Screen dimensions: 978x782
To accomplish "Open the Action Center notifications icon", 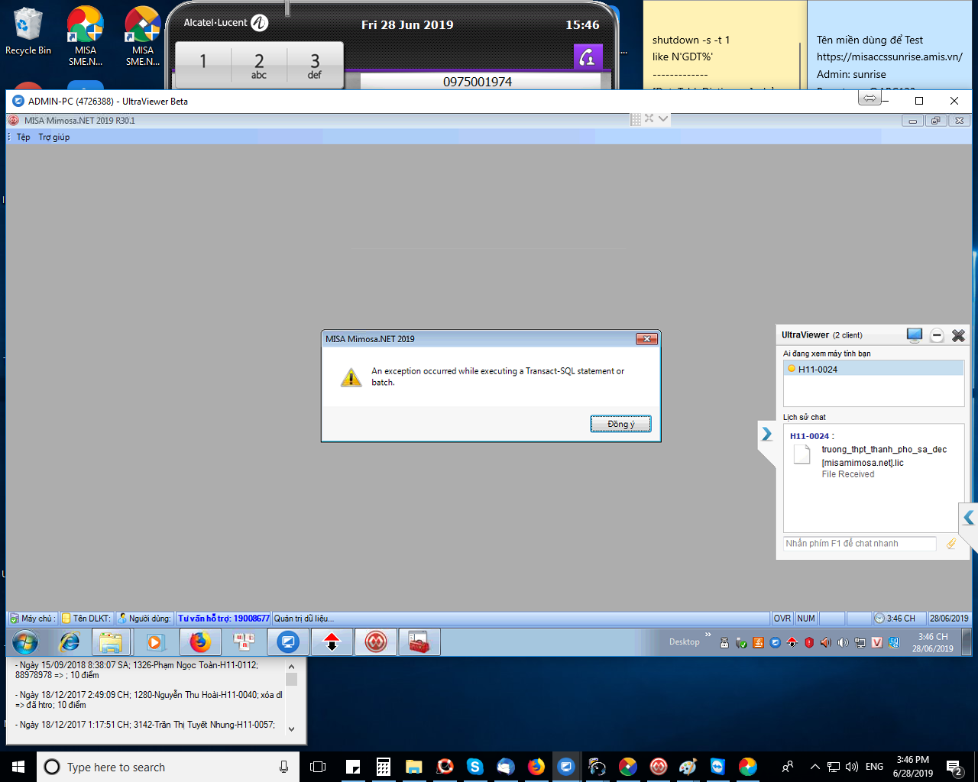I will point(954,767).
